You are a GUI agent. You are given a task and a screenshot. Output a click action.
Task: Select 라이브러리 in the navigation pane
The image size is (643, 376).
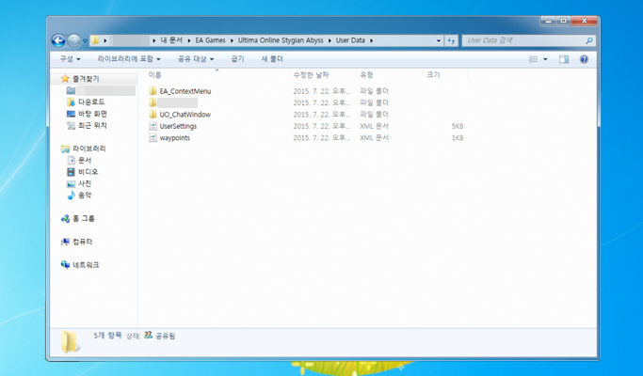(89, 149)
